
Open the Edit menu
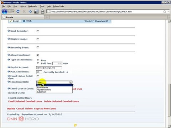[x=9, y=6]
